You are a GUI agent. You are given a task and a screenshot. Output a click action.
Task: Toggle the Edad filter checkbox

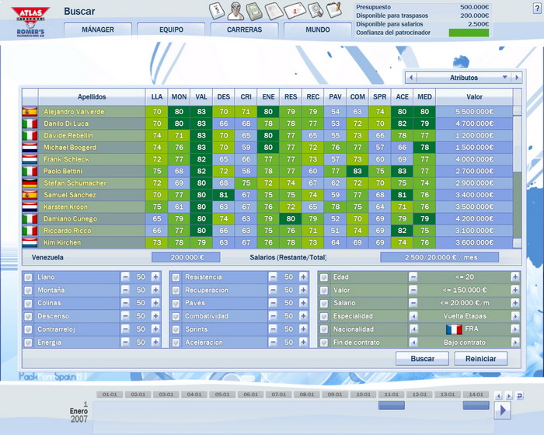point(323,277)
